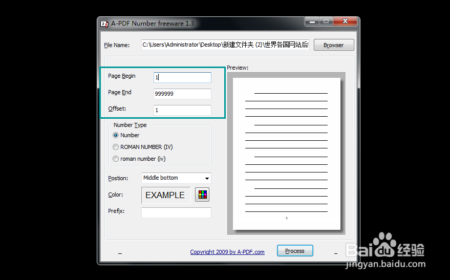Click the Page End label text
The width and height of the screenshot is (450, 280).
coord(120,92)
